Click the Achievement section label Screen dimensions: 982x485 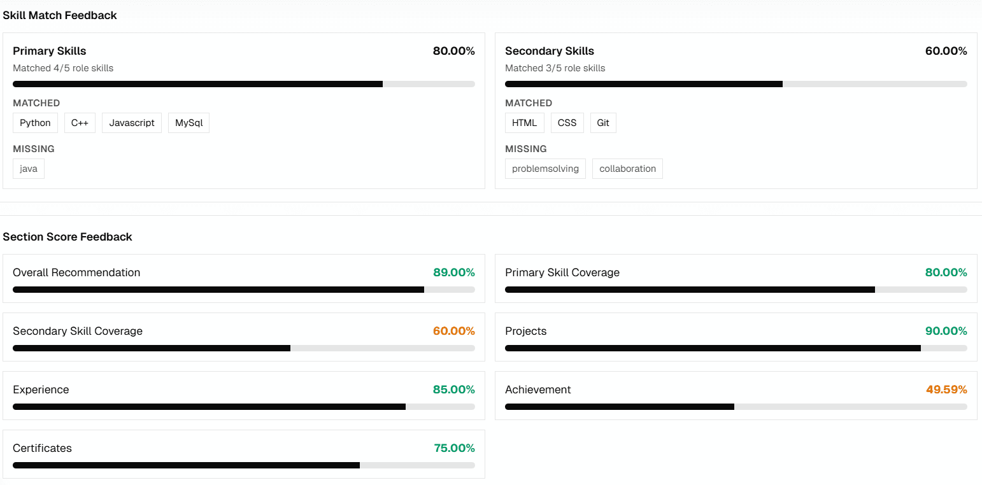(x=538, y=390)
